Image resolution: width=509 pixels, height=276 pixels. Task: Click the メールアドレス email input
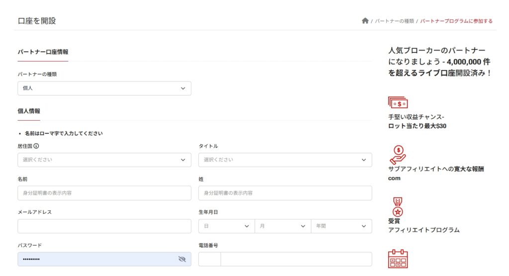[x=104, y=226]
